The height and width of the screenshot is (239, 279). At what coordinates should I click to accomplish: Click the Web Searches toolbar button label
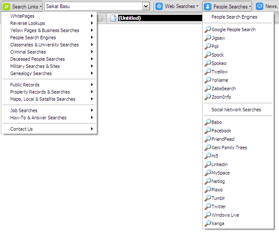(180, 6)
